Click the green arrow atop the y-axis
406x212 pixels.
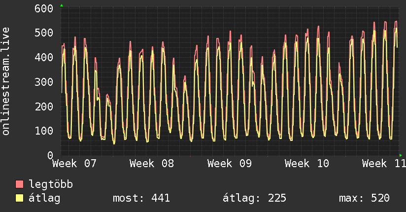point(62,5)
